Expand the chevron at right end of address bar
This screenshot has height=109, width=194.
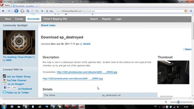tap(191, 11)
